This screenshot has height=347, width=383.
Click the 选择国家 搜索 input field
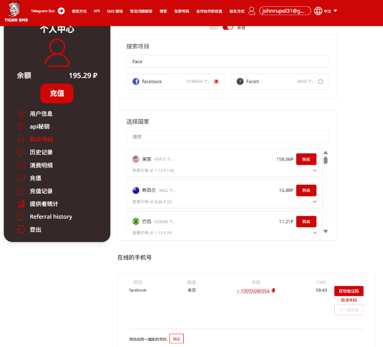click(x=227, y=137)
